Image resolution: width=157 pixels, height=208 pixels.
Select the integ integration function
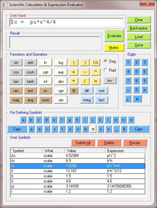click(x=87, y=100)
